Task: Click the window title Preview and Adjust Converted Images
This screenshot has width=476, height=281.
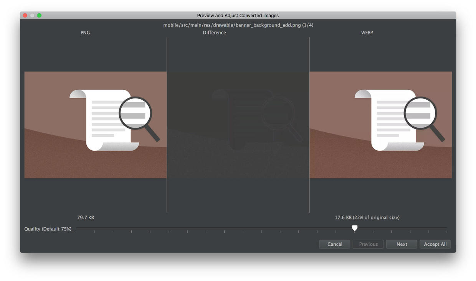Action: click(x=238, y=16)
